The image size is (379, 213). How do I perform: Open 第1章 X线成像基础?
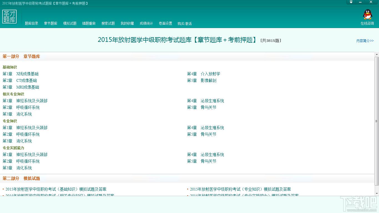coord(21,74)
